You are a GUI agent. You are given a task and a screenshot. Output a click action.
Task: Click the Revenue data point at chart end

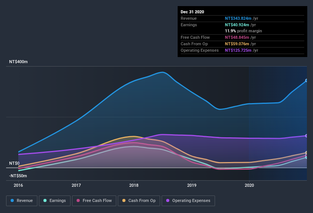[307, 80]
